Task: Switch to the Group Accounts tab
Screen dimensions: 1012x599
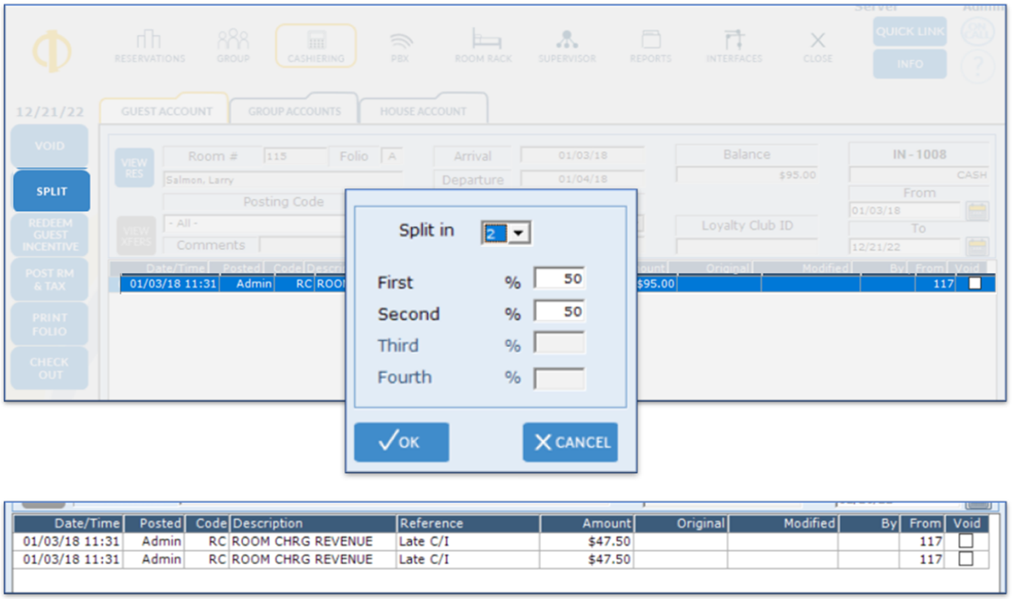Action: tap(294, 111)
